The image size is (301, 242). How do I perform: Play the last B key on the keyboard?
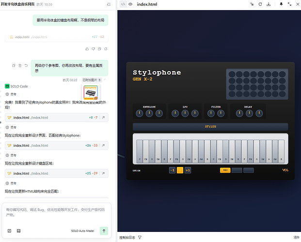click(281, 151)
